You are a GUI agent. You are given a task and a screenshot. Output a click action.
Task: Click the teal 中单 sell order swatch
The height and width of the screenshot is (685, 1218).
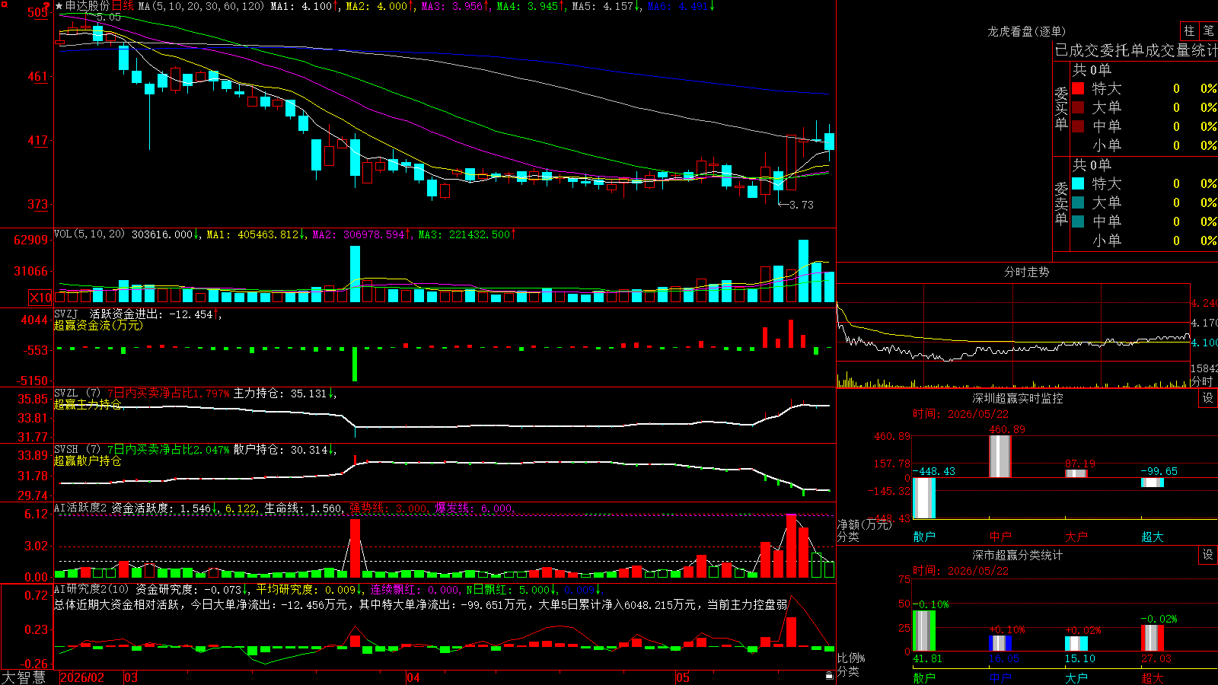click(1078, 221)
